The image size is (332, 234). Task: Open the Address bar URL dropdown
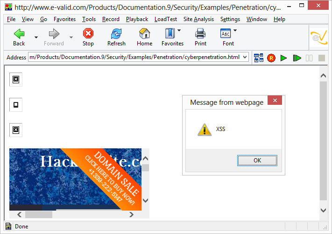(245, 57)
